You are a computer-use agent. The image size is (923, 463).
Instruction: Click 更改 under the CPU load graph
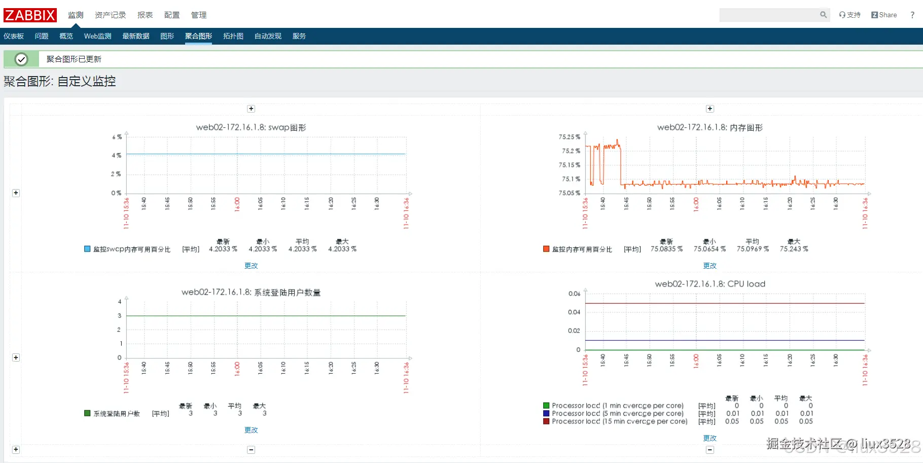click(710, 438)
